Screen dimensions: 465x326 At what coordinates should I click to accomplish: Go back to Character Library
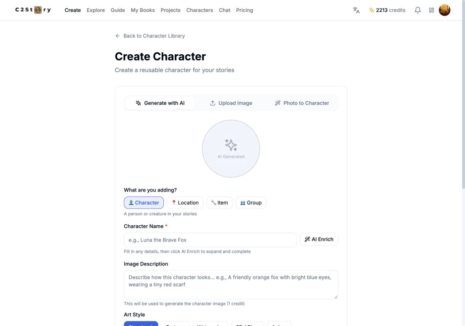150,36
